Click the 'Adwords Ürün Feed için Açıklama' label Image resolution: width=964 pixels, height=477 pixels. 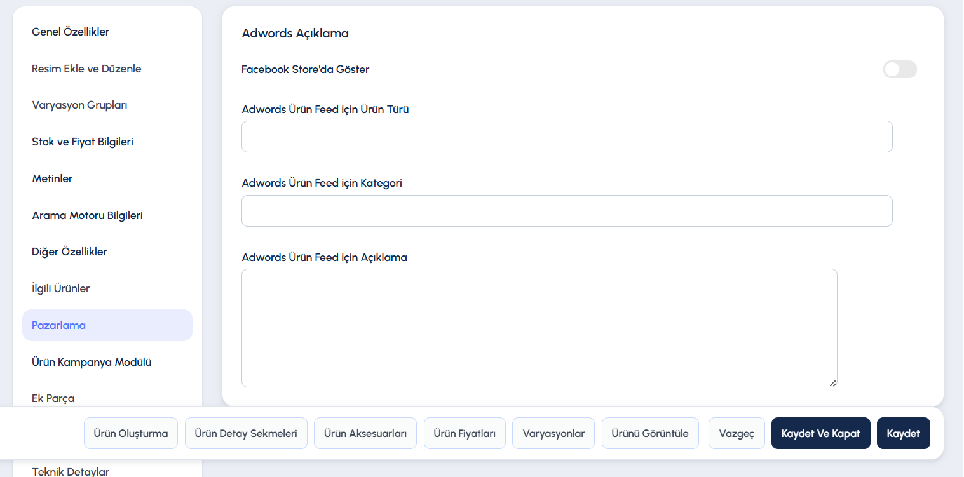(324, 257)
